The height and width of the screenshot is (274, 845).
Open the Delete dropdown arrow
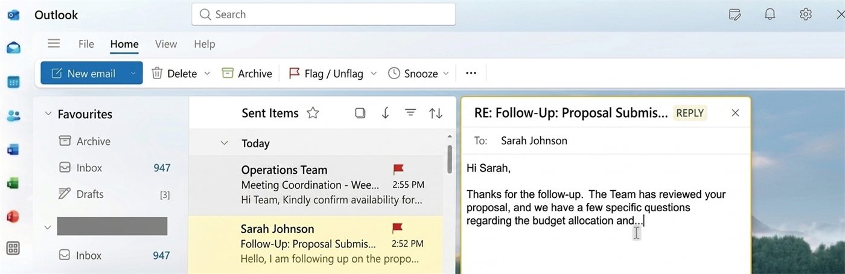point(207,74)
